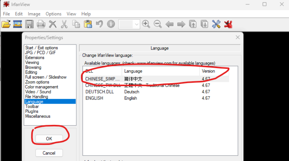Select Zoom options category
The height and width of the screenshot is (161, 289).
click(37, 82)
